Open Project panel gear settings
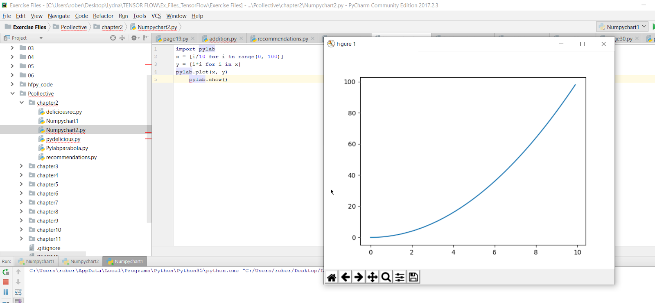Viewport: 655px width, 303px height. pos(135,38)
